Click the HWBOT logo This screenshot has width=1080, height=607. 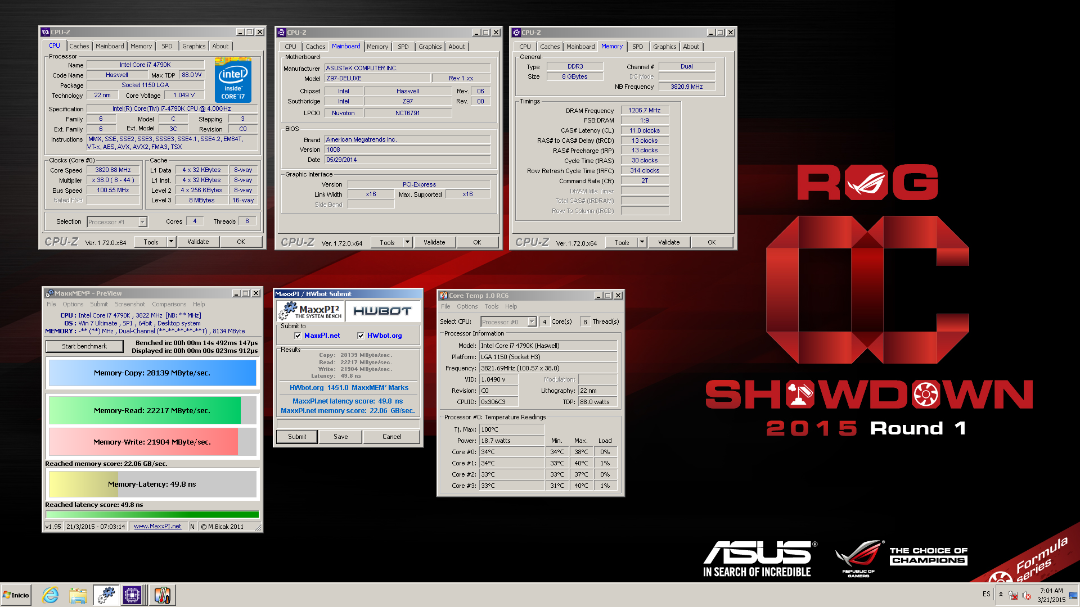click(382, 311)
